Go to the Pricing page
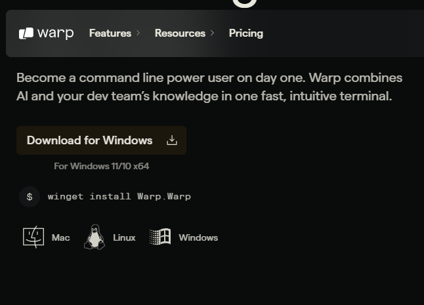 pos(245,33)
